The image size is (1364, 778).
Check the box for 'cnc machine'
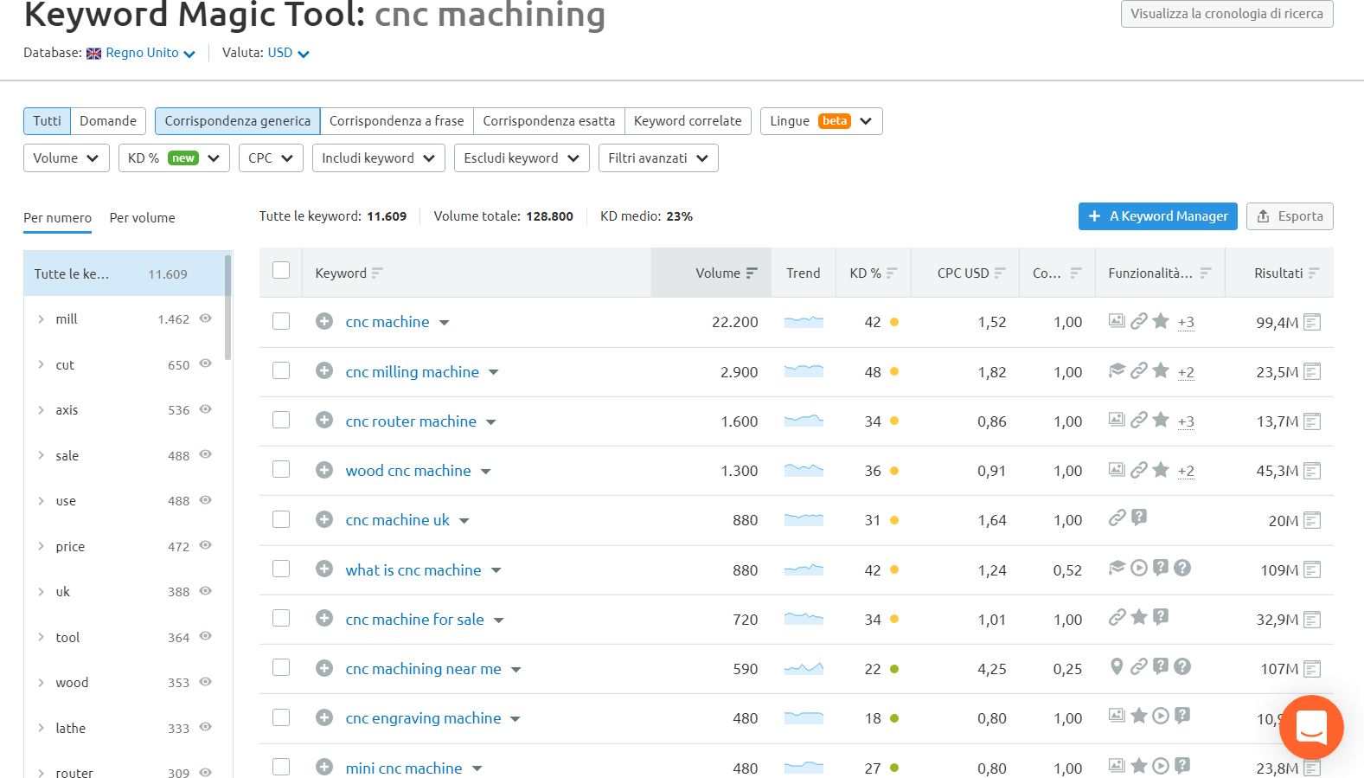coord(281,321)
